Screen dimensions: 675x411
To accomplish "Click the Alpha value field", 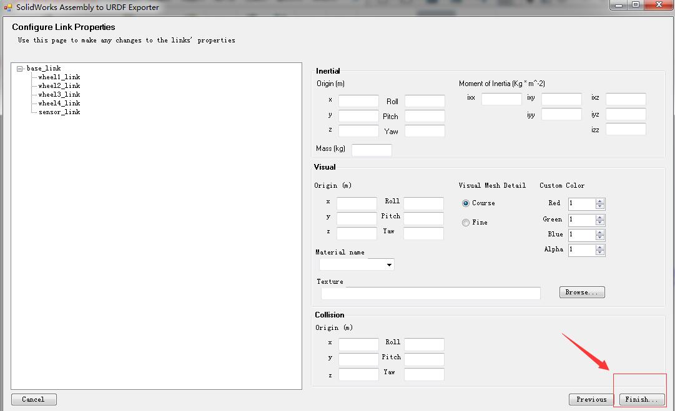I will click(582, 250).
